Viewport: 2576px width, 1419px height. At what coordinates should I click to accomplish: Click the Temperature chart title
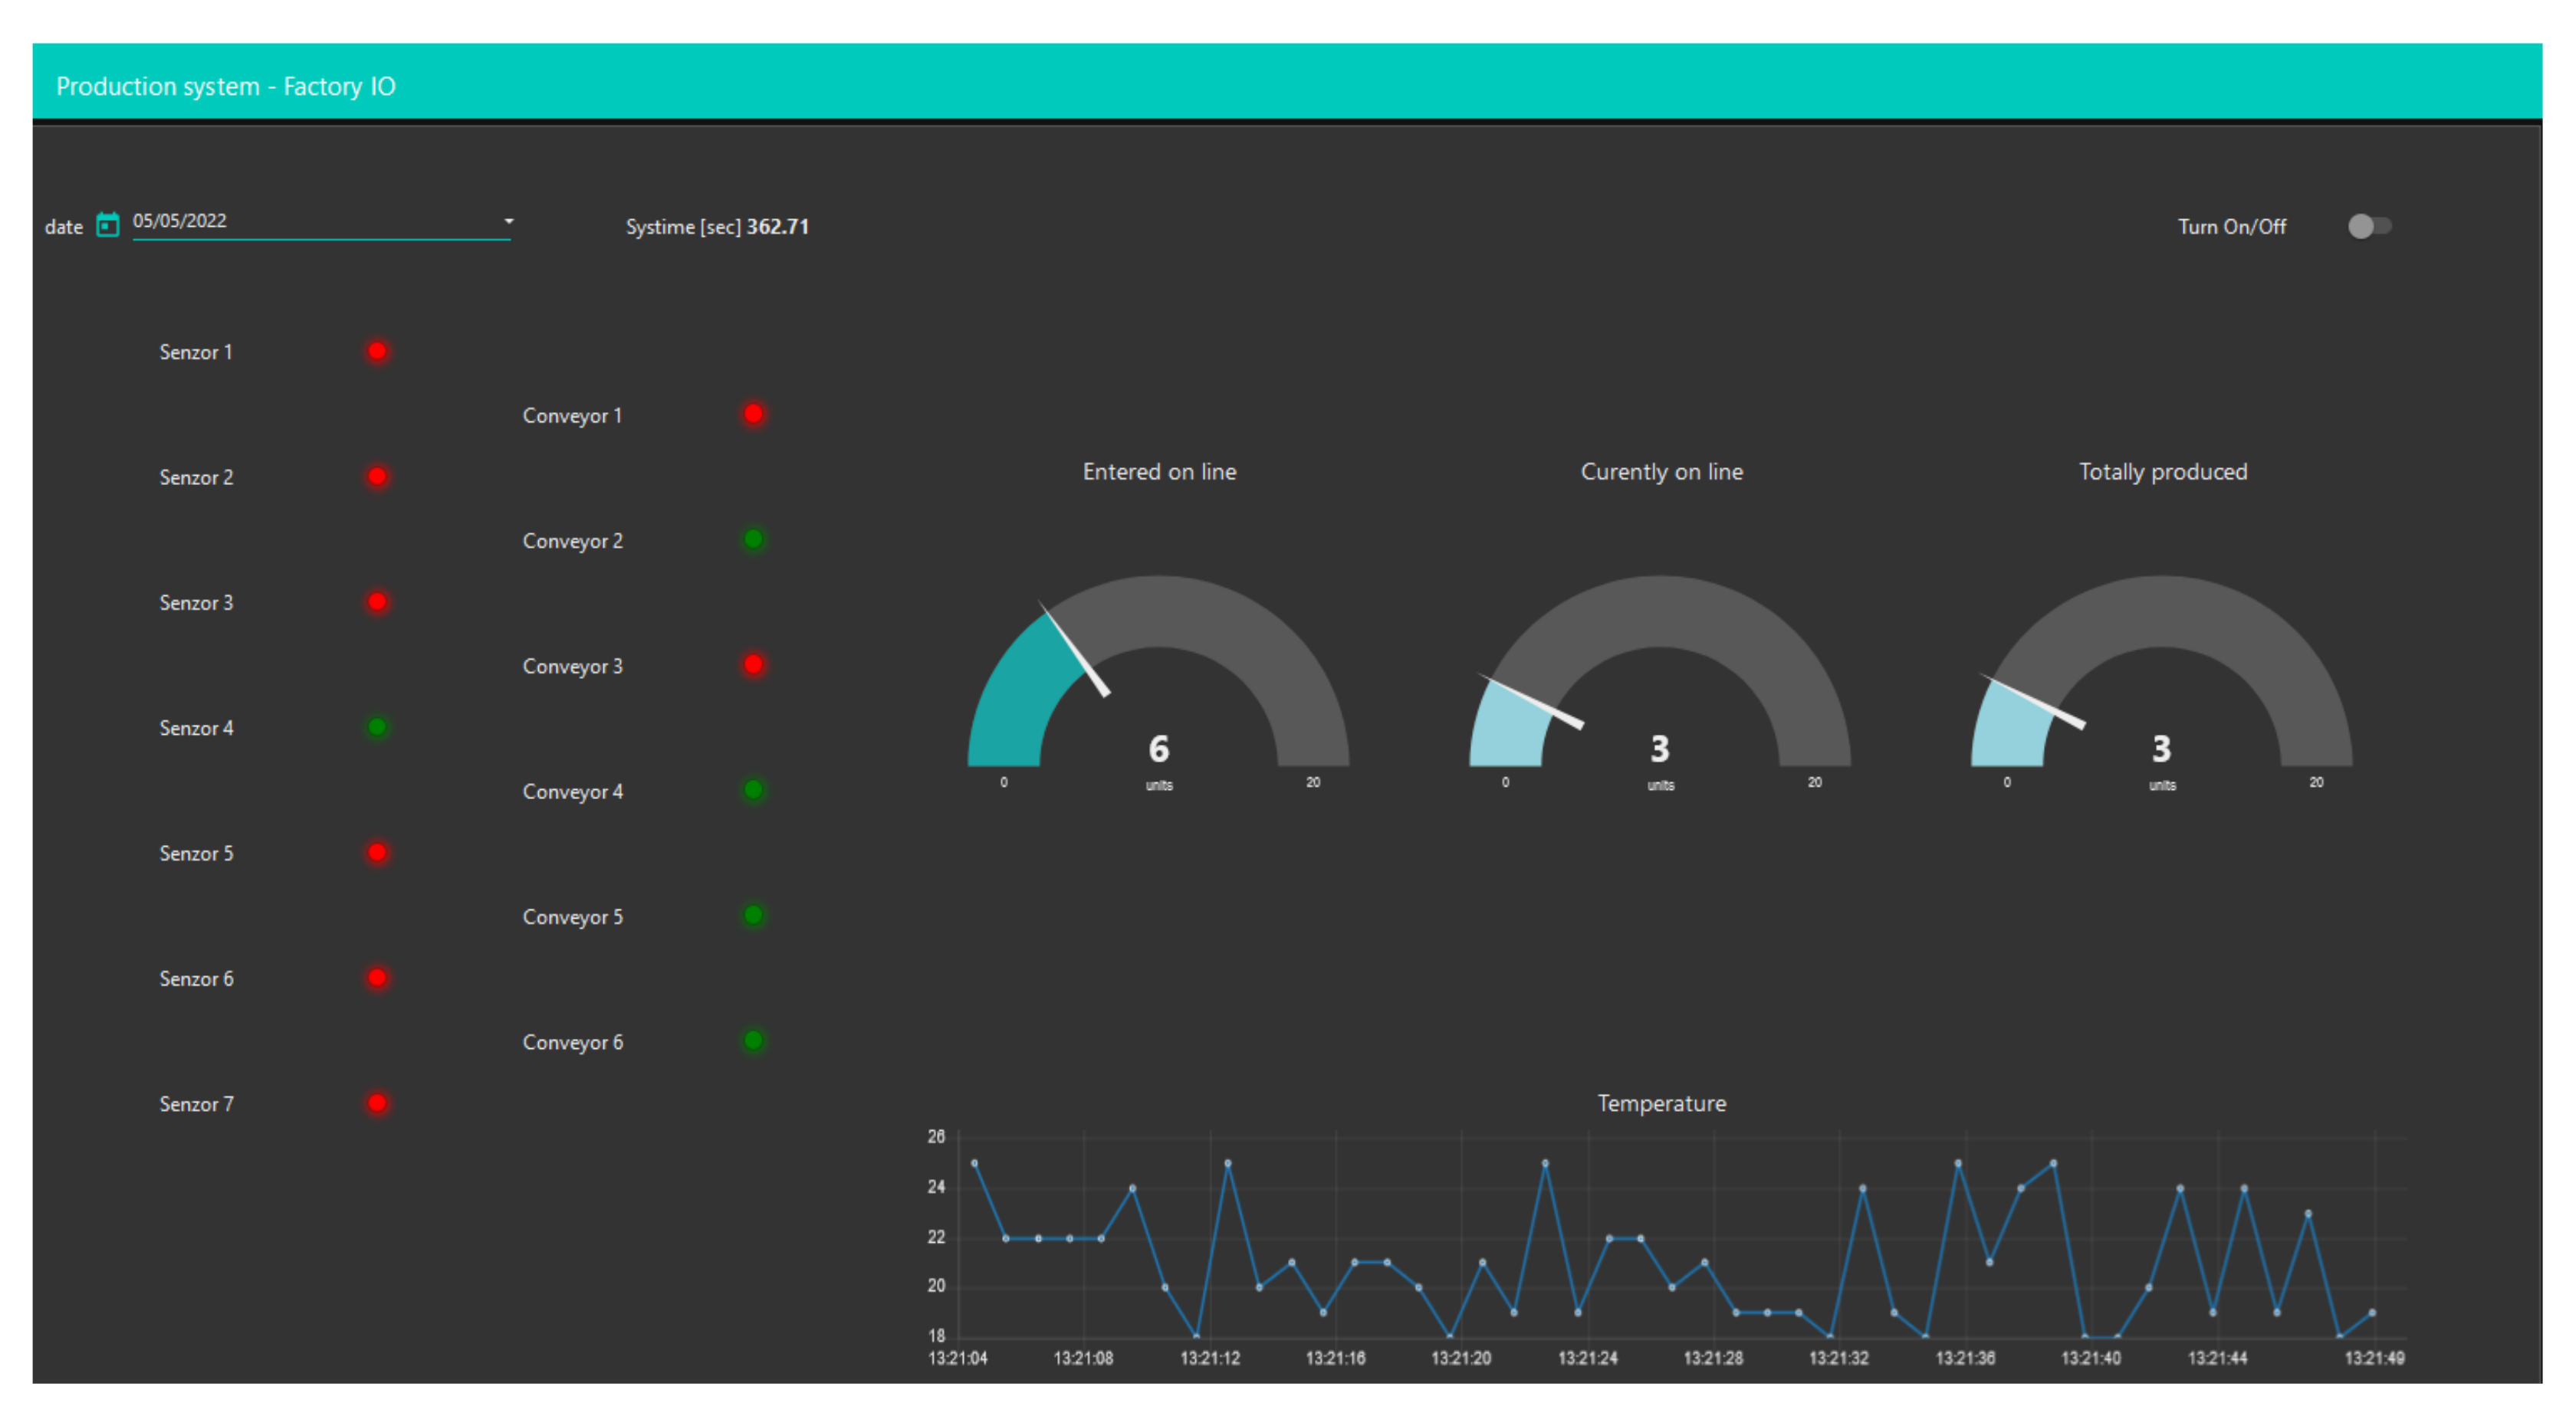(x=1661, y=1103)
